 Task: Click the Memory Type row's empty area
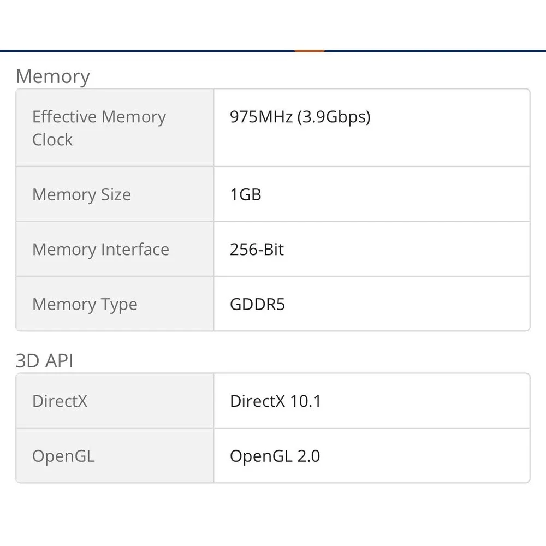[407, 304]
